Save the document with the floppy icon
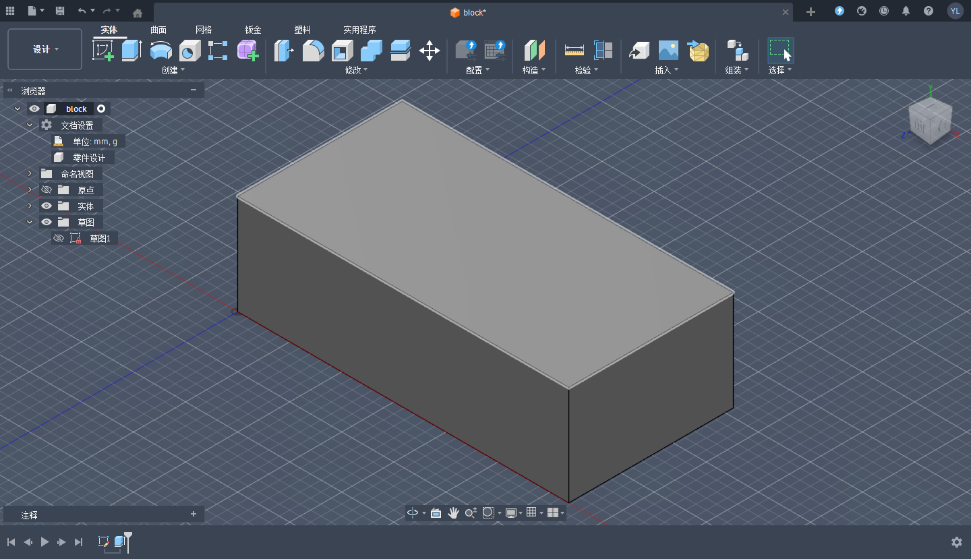Image resolution: width=971 pixels, height=559 pixels. point(60,11)
